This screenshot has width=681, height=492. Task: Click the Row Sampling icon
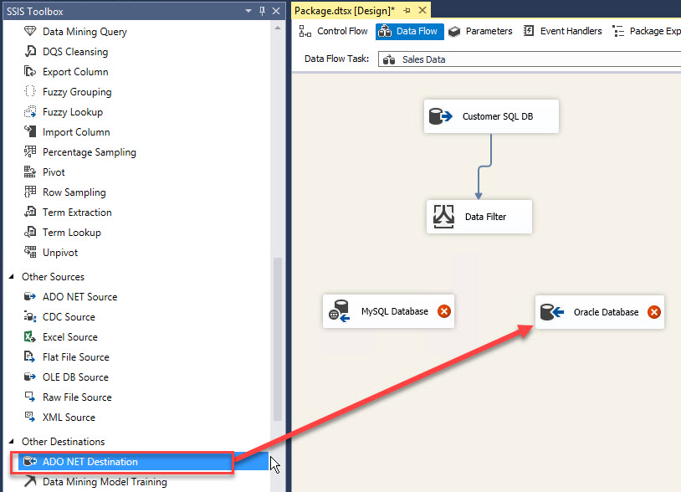[30, 192]
